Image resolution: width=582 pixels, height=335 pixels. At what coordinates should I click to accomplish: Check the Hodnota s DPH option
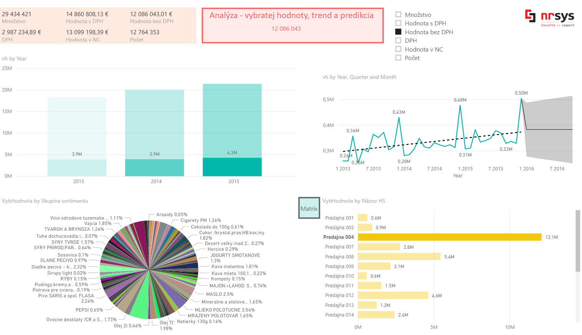coord(398,23)
